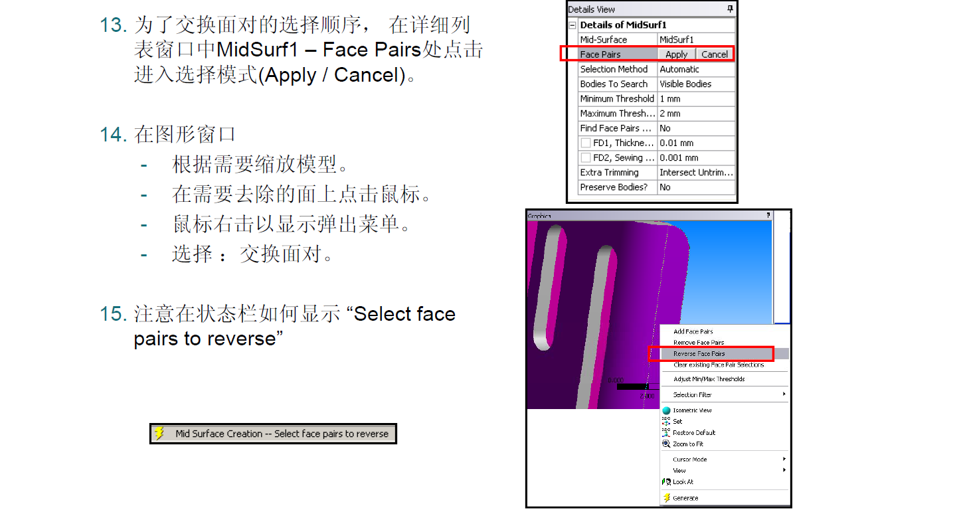
Task: Choose Reverse Face Pairs from context menu
Action: (699, 354)
